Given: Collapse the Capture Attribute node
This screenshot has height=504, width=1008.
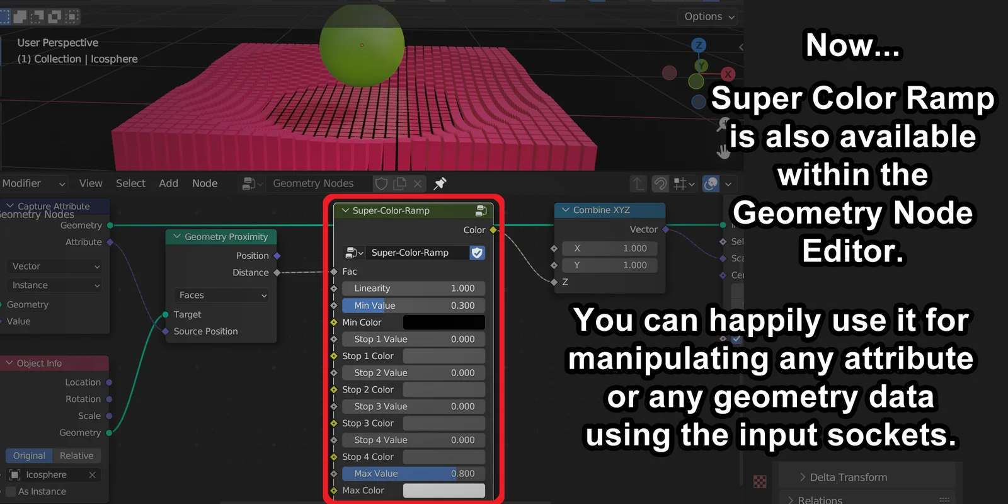Looking at the screenshot, I should pyautogui.click(x=10, y=206).
